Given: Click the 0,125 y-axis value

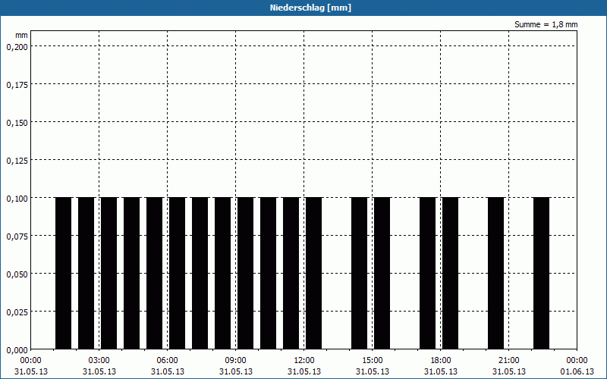Looking at the screenshot, I should [x=17, y=161].
